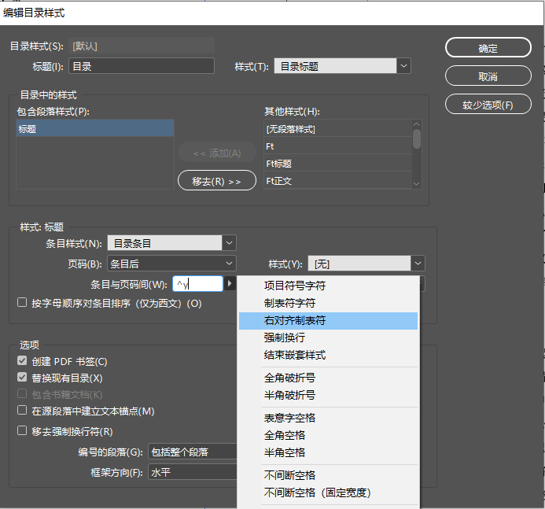Choose 不间断空格 from the menu
The height and width of the screenshot is (509, 545).
click(x=329, y=475)
